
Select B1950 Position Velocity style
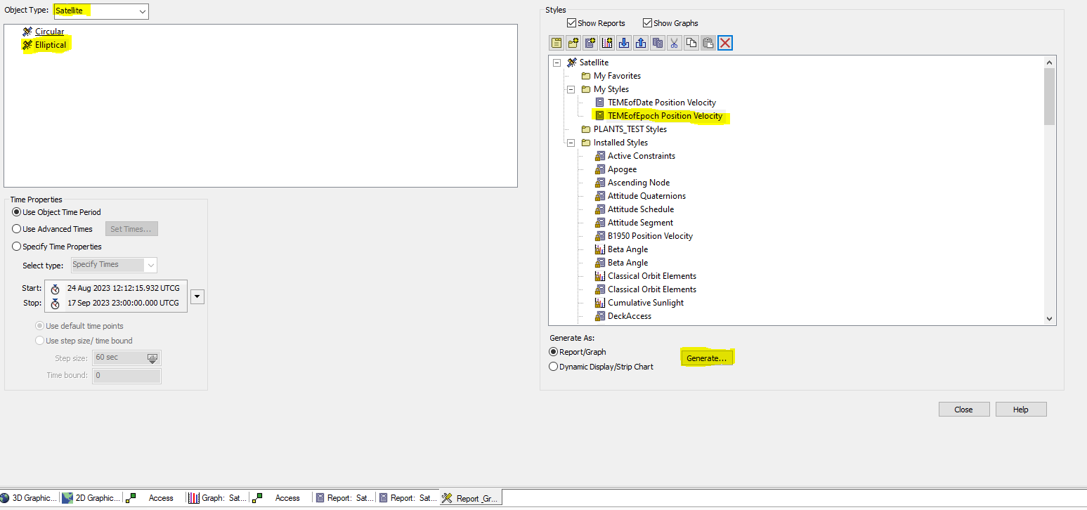pyautogui.click(x=650, y=236)
